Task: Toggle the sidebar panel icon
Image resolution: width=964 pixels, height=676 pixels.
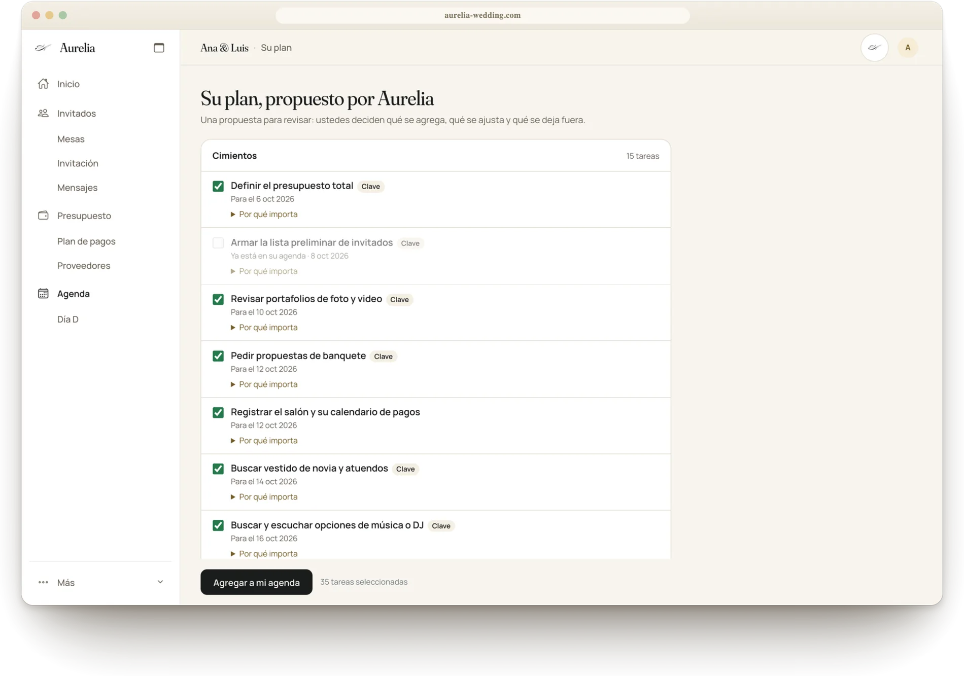Action: pos(159,48)
